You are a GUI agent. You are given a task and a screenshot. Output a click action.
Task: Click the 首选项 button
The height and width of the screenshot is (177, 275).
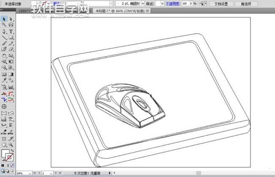click(246, 4)
